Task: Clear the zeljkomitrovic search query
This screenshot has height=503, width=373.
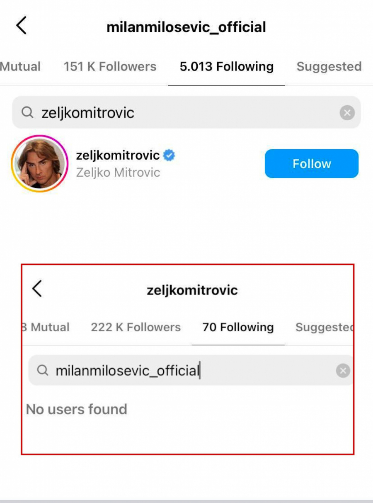Action: pyautogui.click(x=347, y=112)
